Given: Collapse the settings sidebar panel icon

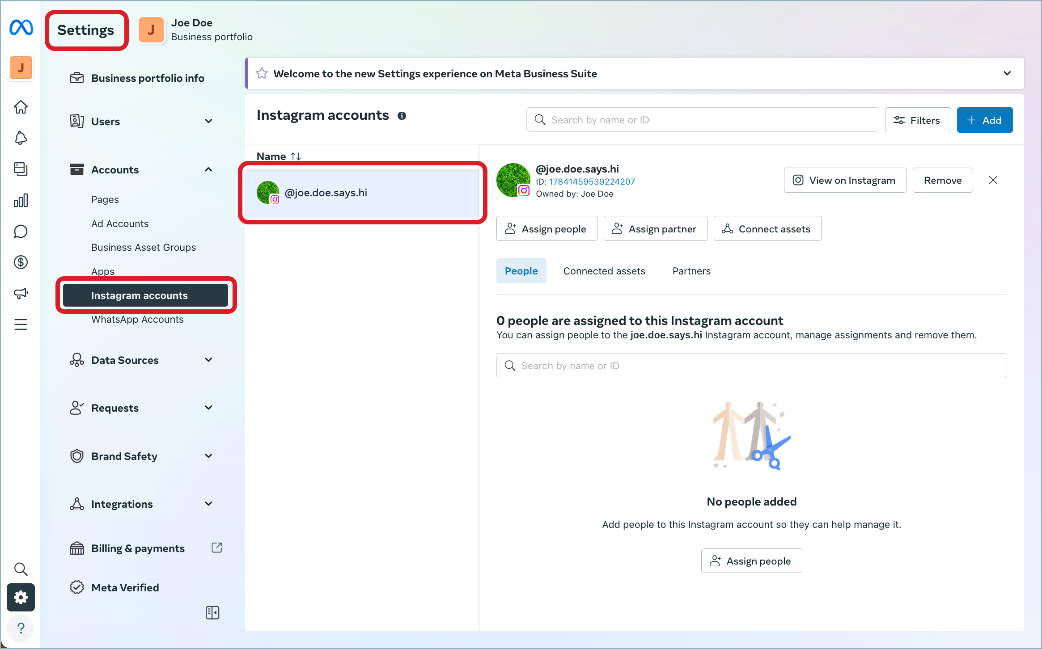Looking at the screenshot, I should tap(212, 612).
